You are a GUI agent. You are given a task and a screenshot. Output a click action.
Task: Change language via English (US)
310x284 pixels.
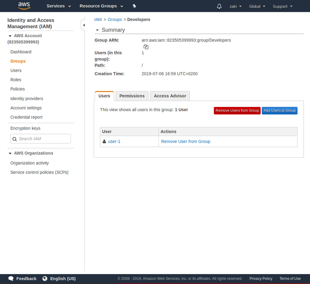[x=59, y=279]
